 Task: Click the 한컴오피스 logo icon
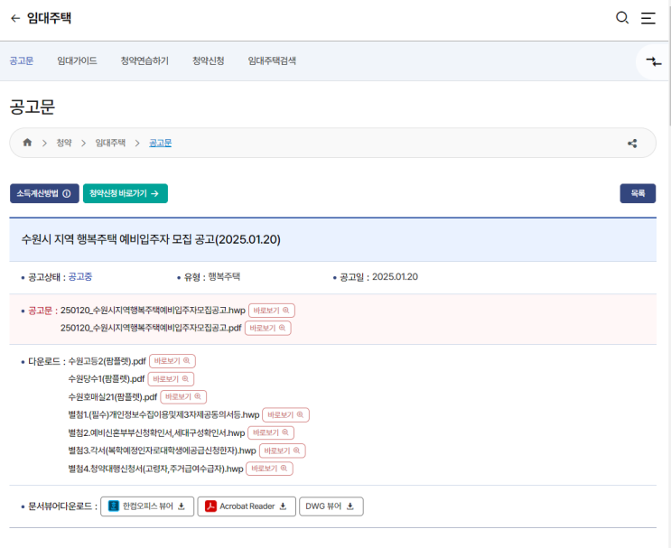coord(114,506)
